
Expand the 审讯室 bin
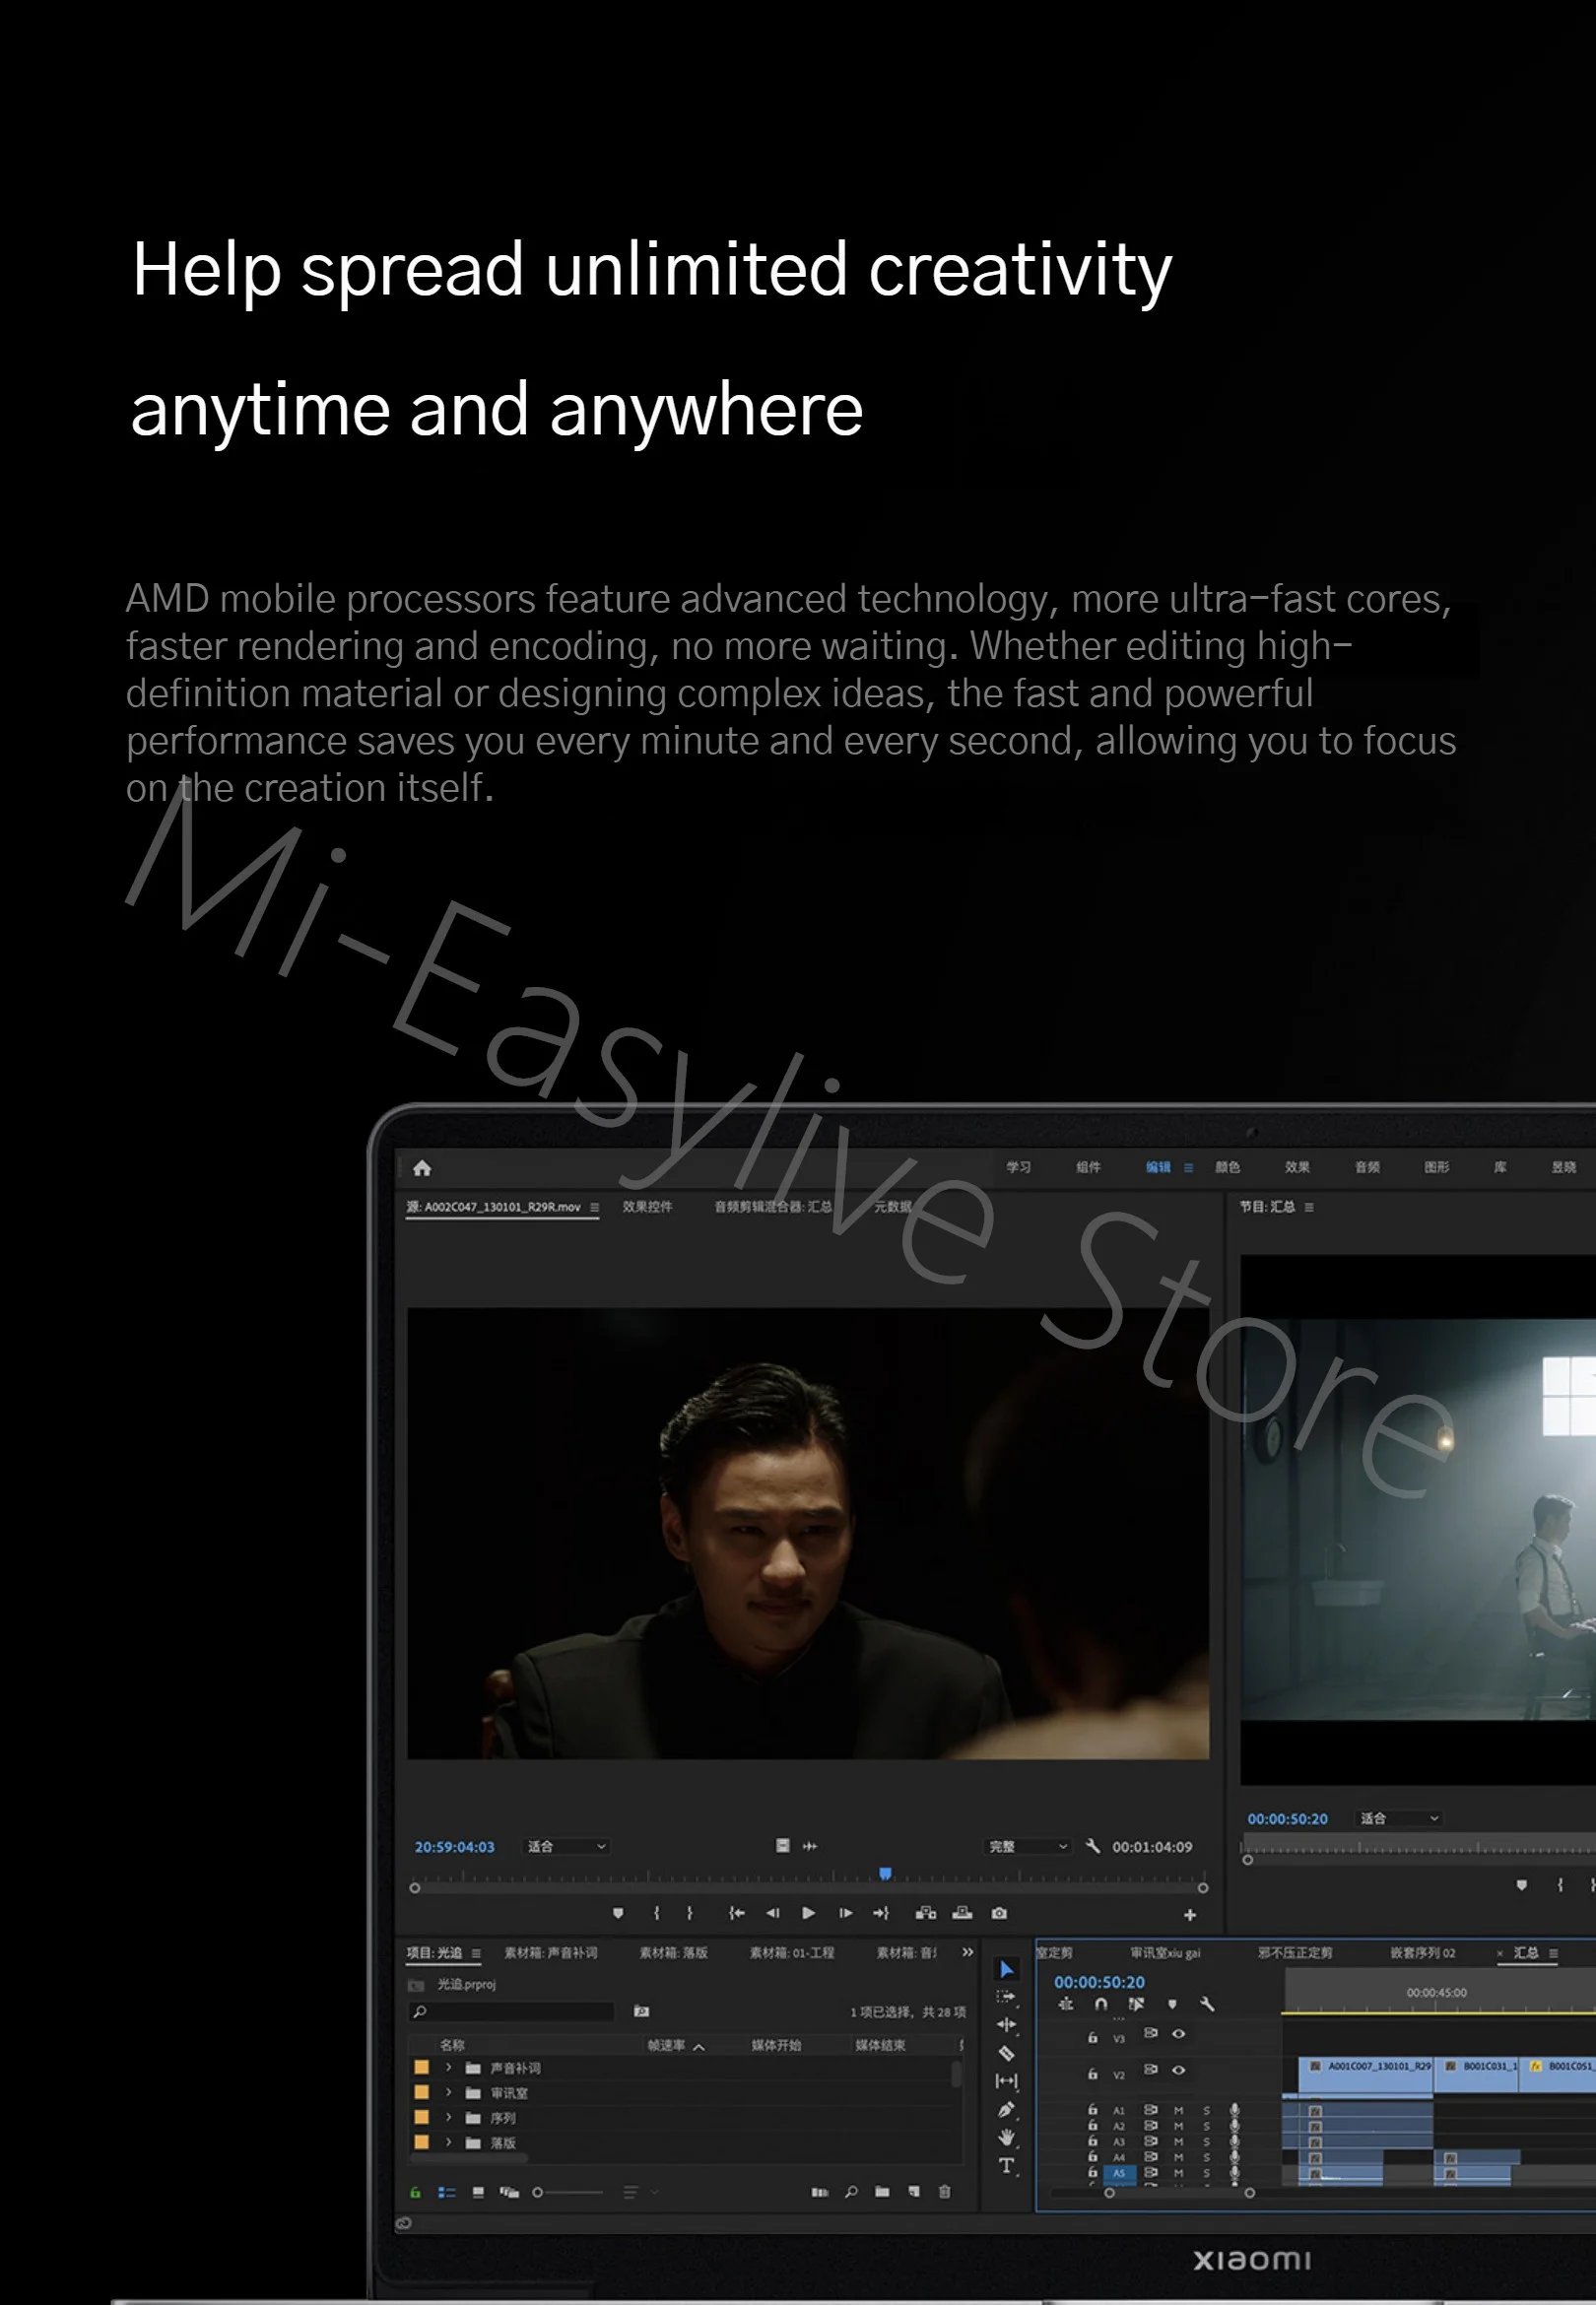tap(449, 2092)
